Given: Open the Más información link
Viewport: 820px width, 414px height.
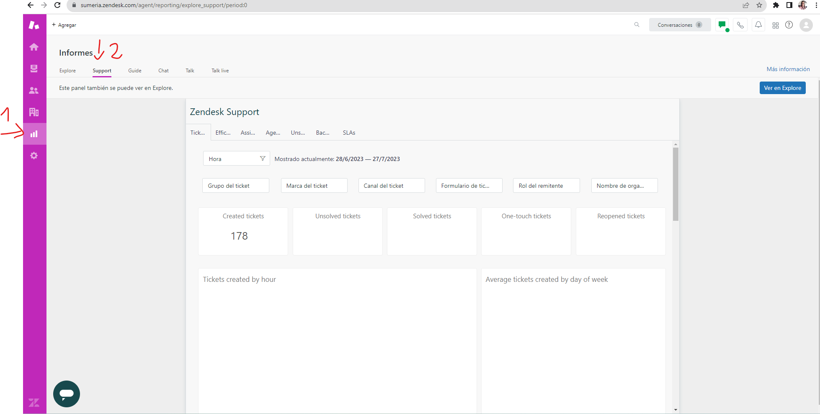Looking at the screenshot, I should pyautogui.click(x=788, y=69).
